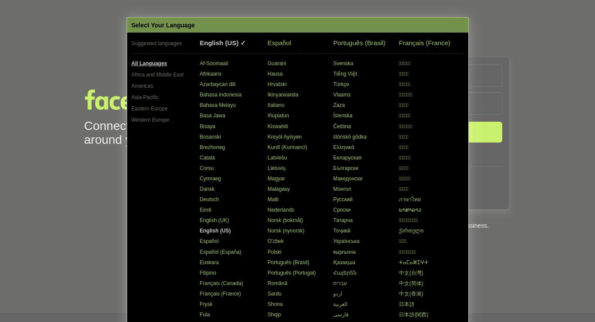Select suggested Français (France) in top row
The width and height of the screenshot is (595, 322).
tap(425, 43)
